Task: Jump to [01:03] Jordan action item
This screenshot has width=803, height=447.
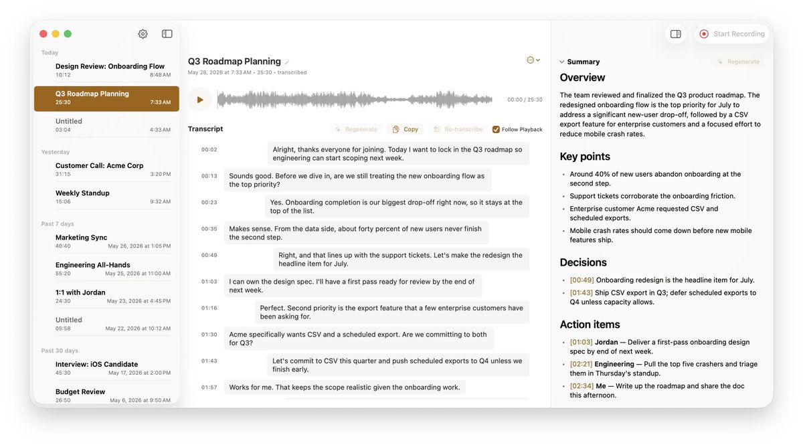Action: (582, 343)
